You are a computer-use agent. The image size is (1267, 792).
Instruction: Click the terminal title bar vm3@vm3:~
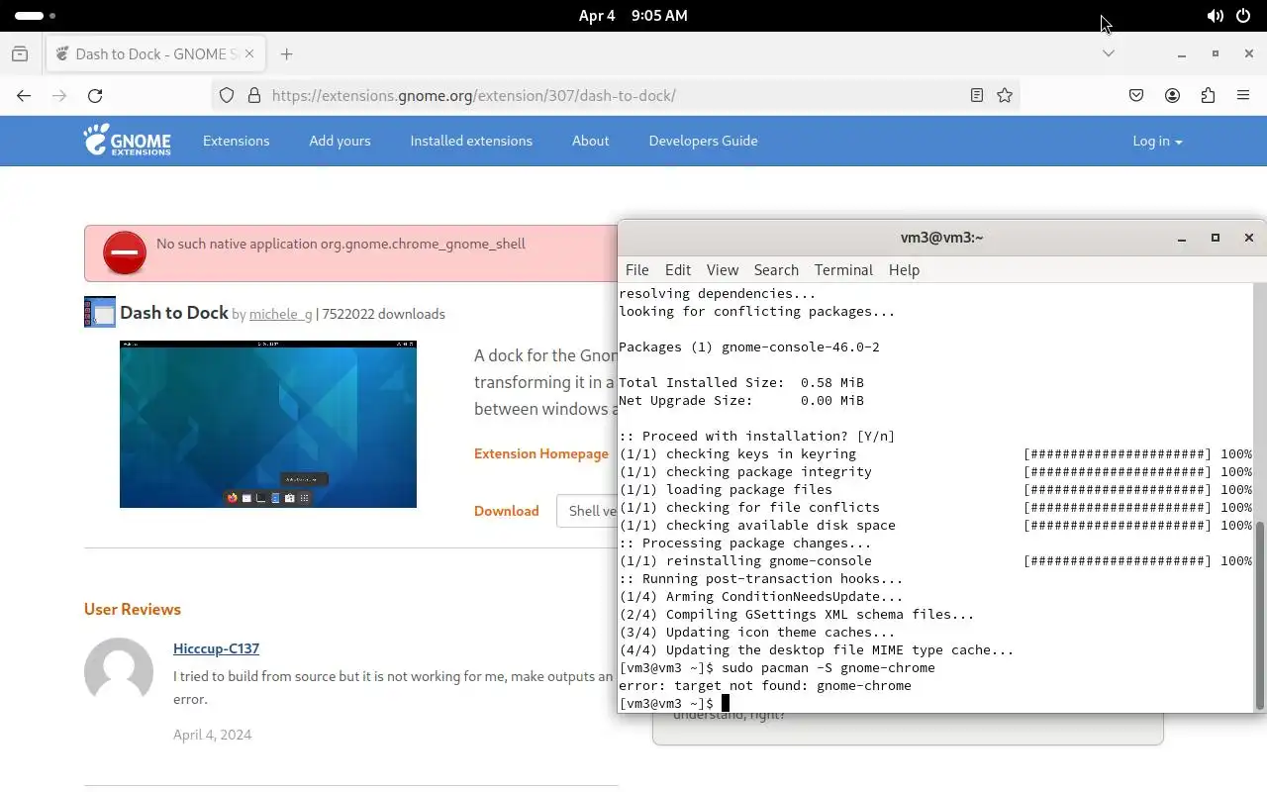point(941,238)
